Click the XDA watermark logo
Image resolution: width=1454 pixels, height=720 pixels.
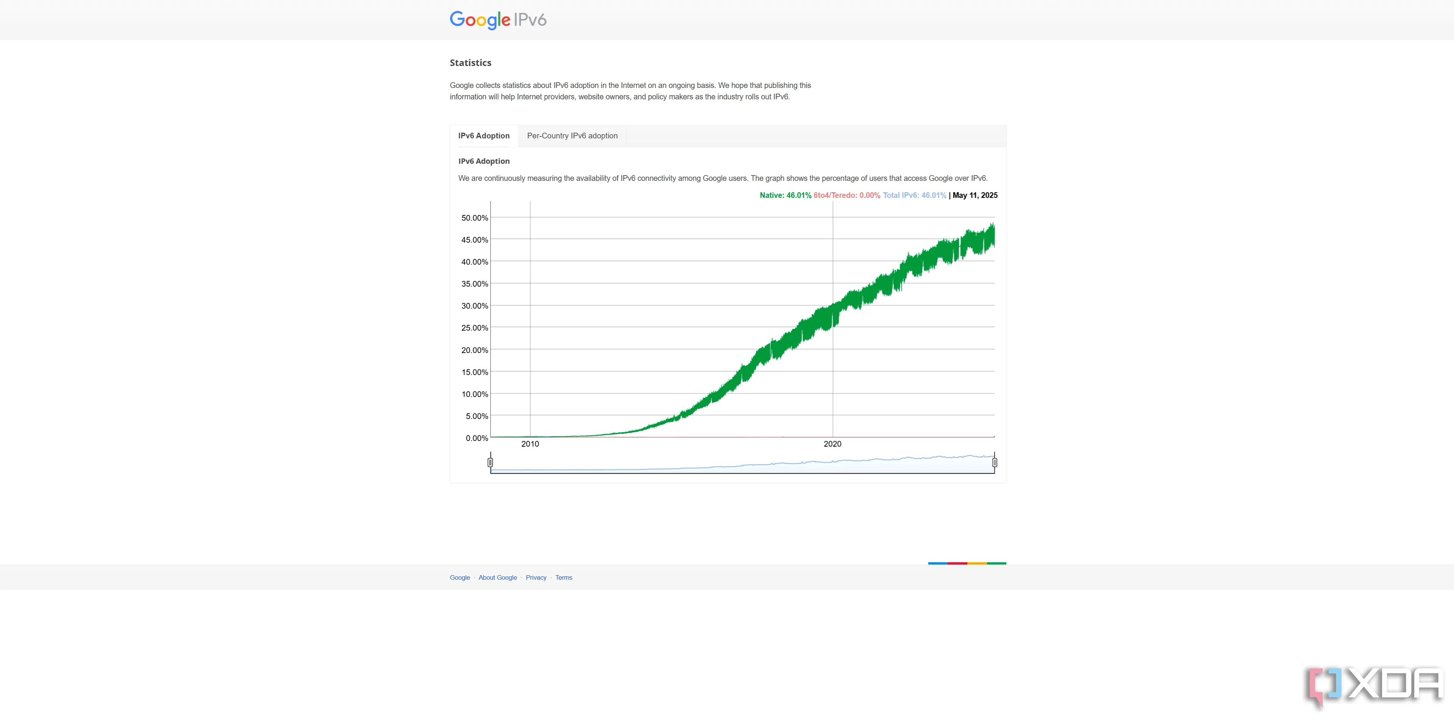[x=1374, y=685]
